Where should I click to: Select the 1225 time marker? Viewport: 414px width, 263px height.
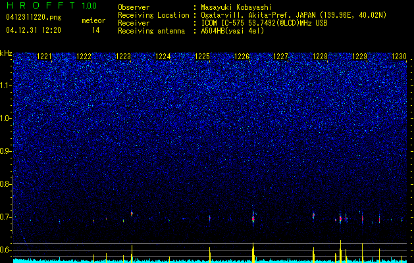point(202,57)
